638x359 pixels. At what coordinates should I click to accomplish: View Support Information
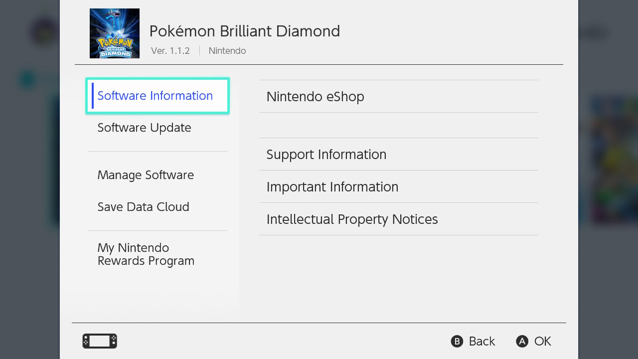(x=326, y=155)
